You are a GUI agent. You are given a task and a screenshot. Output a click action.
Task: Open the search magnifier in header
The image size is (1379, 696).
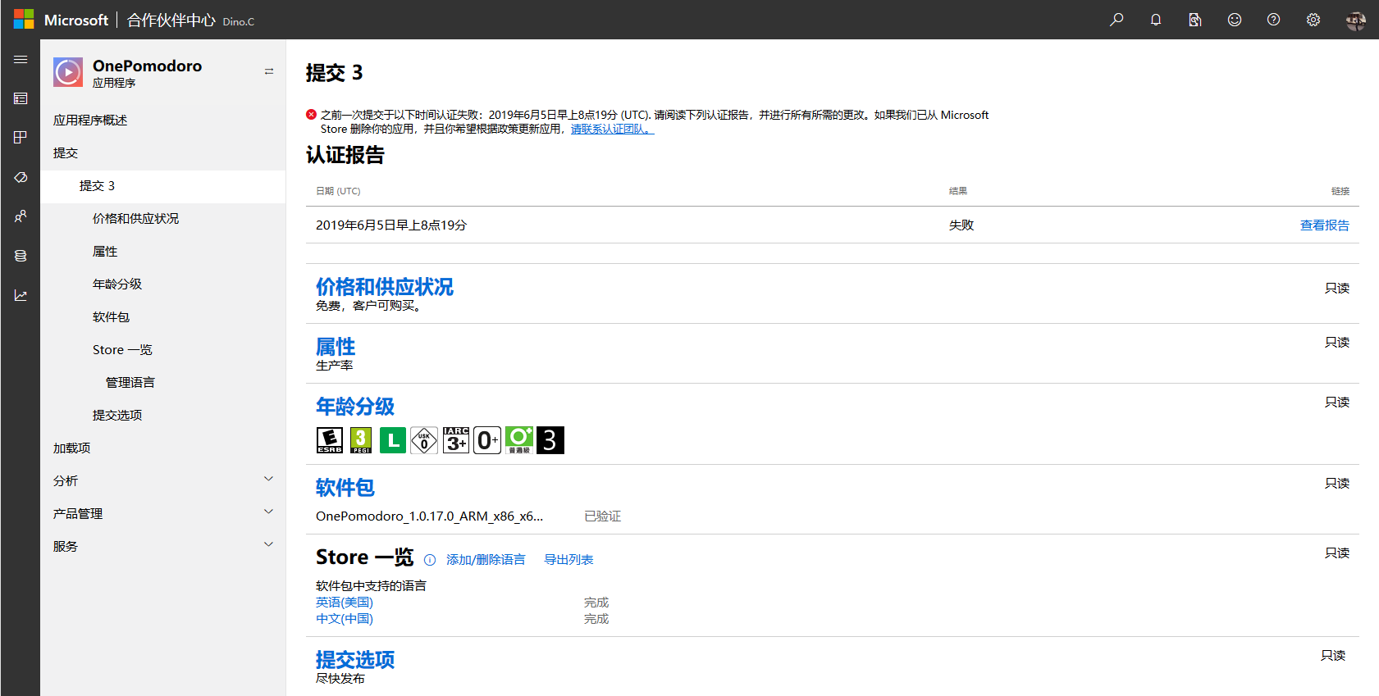[x=1116, y=20]
